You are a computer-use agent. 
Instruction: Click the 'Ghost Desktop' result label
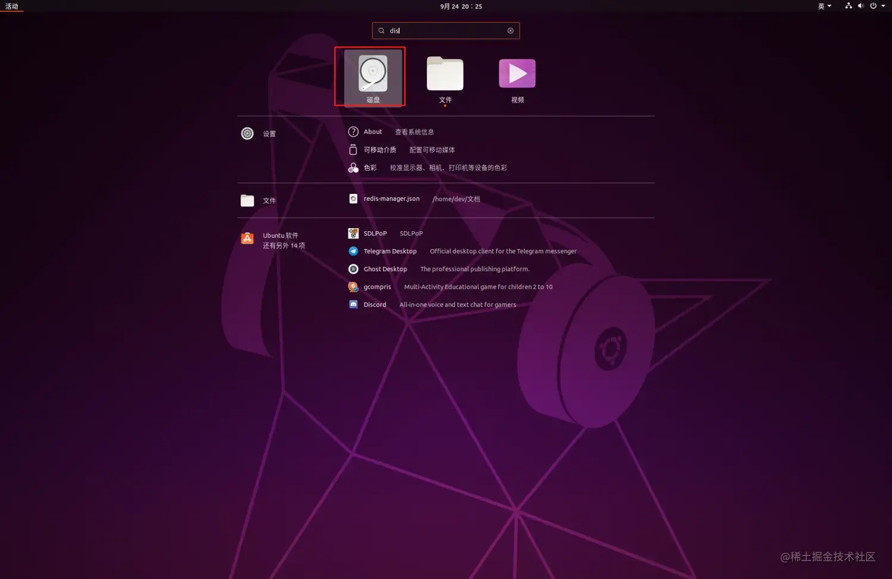[385, 269]
